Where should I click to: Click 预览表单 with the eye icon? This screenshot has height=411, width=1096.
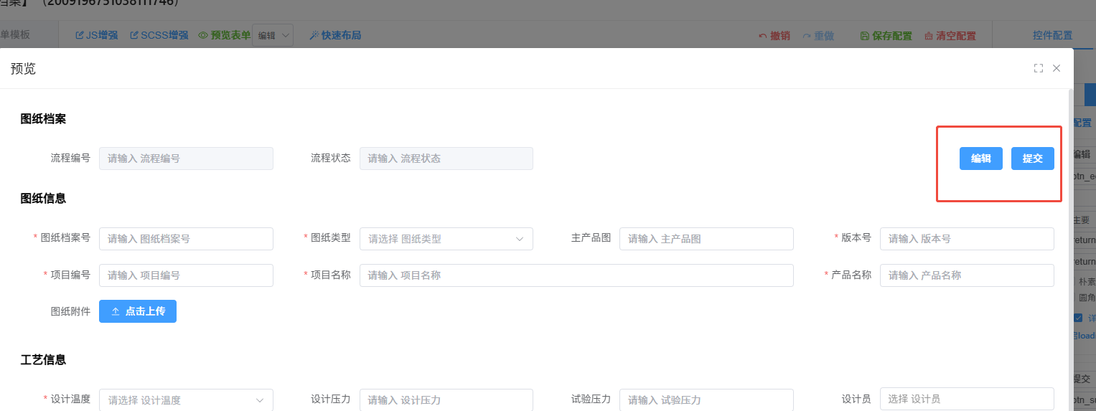pos(225,35)
